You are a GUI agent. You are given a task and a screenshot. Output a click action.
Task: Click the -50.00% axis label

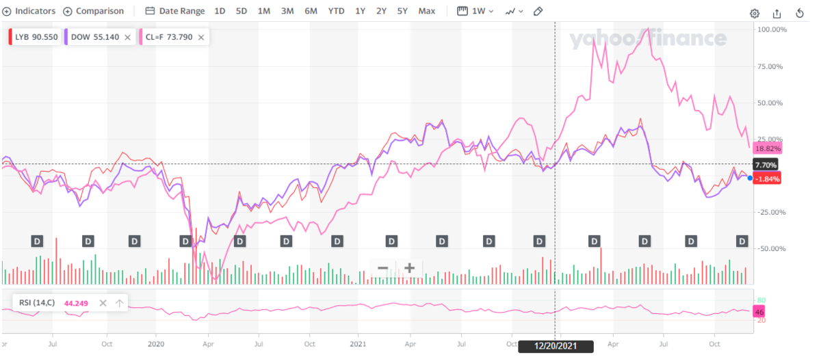click(772, 249)
